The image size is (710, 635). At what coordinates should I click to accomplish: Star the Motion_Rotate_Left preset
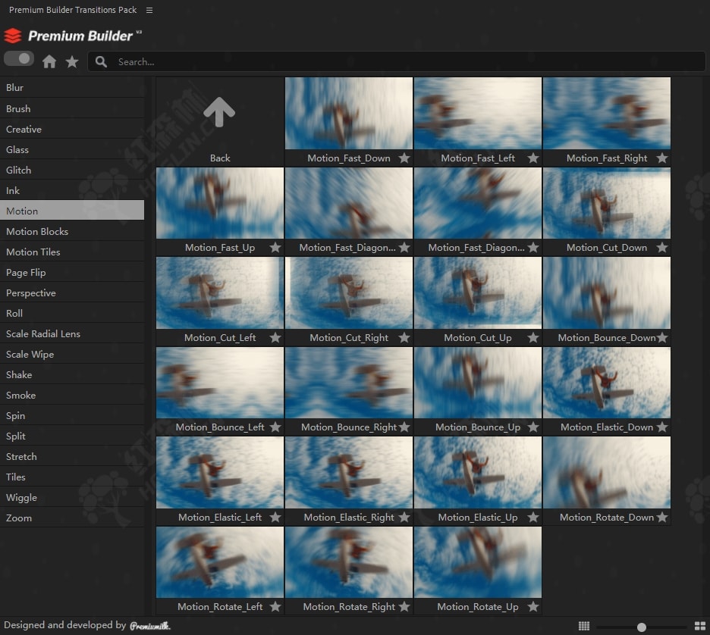[275, 606]
